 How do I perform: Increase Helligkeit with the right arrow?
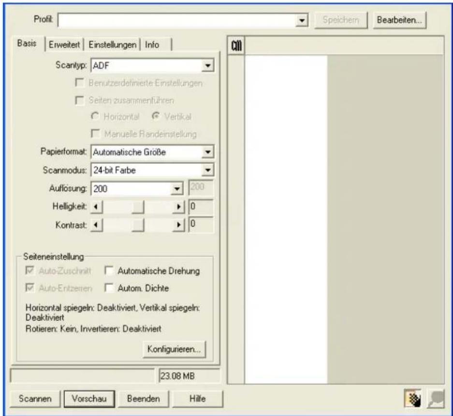178,207
